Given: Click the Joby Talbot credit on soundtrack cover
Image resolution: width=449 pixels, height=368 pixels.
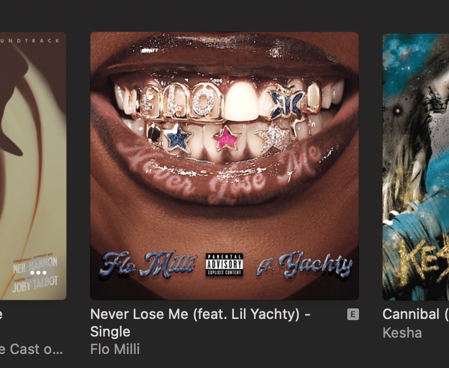Looking at the screenshot, I should [x=35, y=284].
